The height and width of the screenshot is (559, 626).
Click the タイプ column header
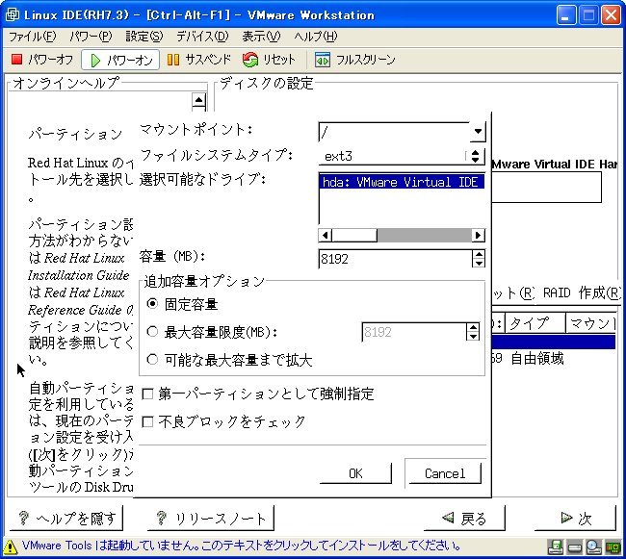[x=535, y=323]
